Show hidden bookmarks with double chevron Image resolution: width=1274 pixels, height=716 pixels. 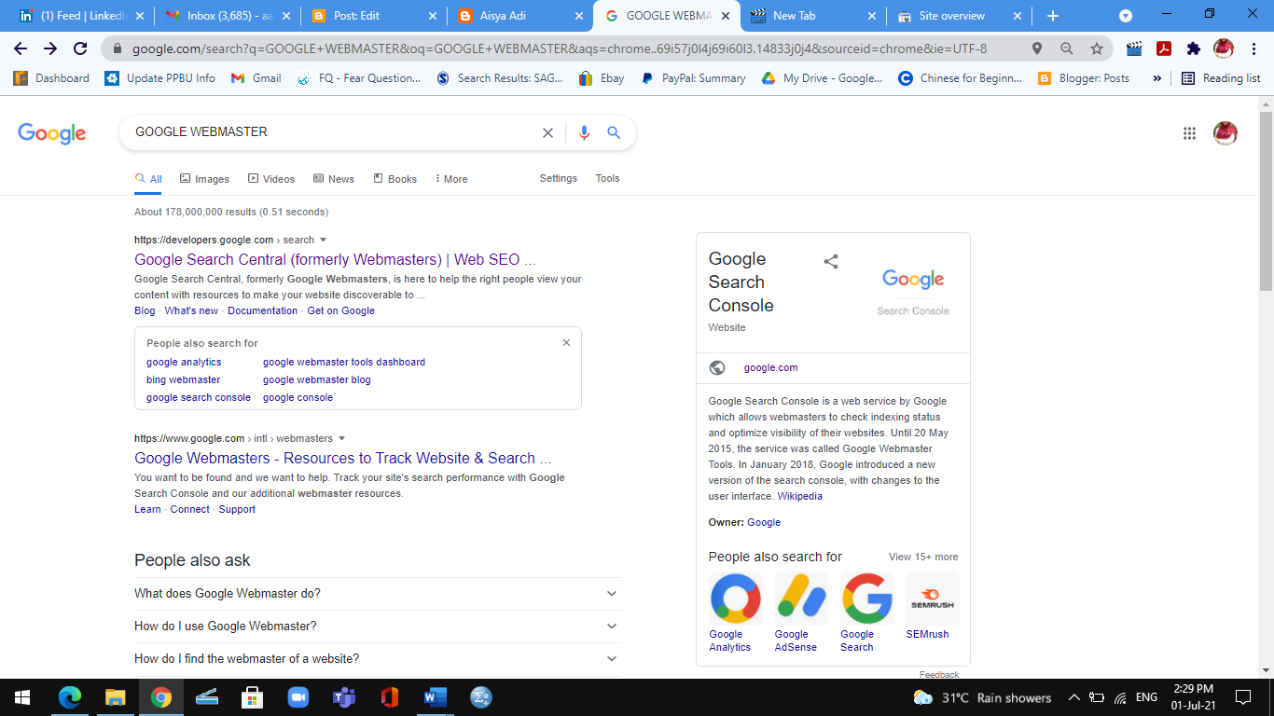click(x=1157, y=78)
